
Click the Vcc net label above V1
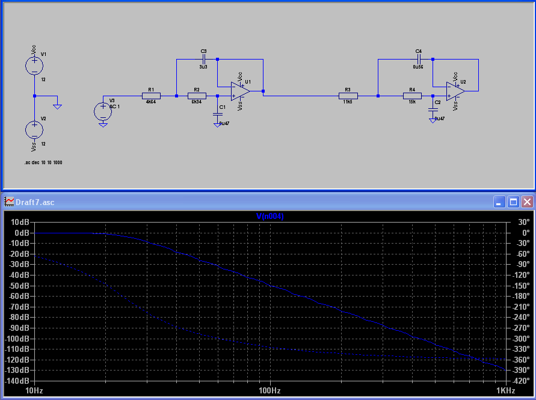click(x=34, y=49)
